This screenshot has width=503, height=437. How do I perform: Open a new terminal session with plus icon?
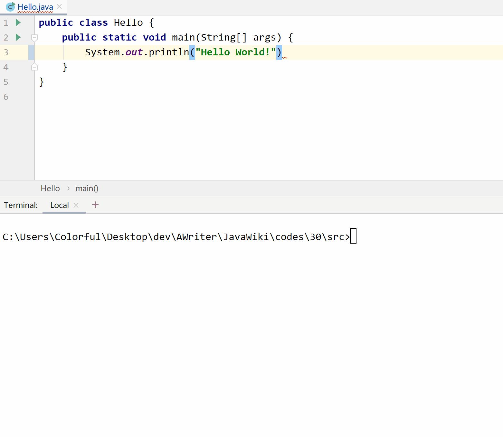click(95, 205)
